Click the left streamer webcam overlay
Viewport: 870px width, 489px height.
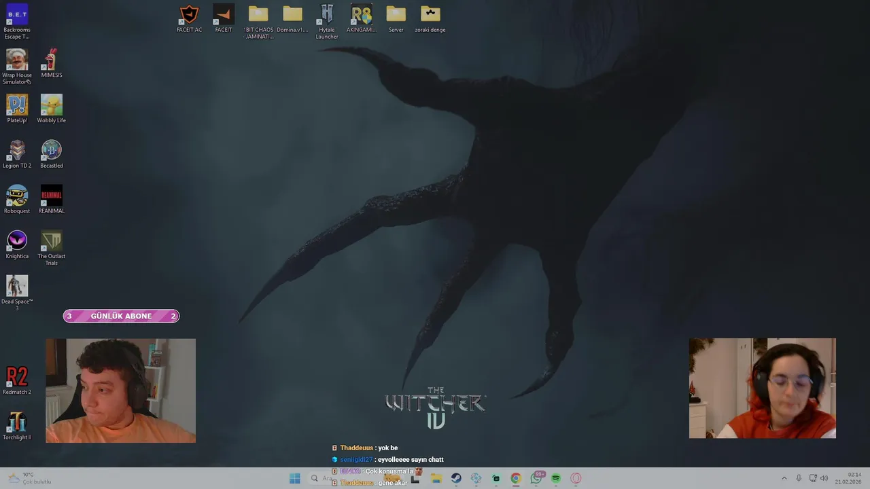120,391
